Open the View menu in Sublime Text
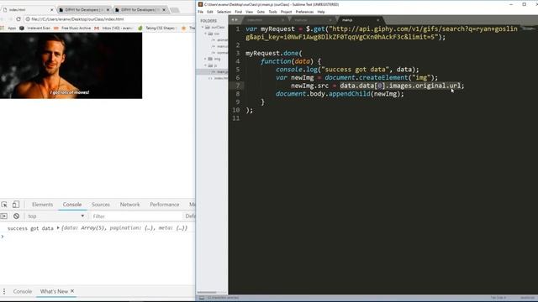 point(249,12)
